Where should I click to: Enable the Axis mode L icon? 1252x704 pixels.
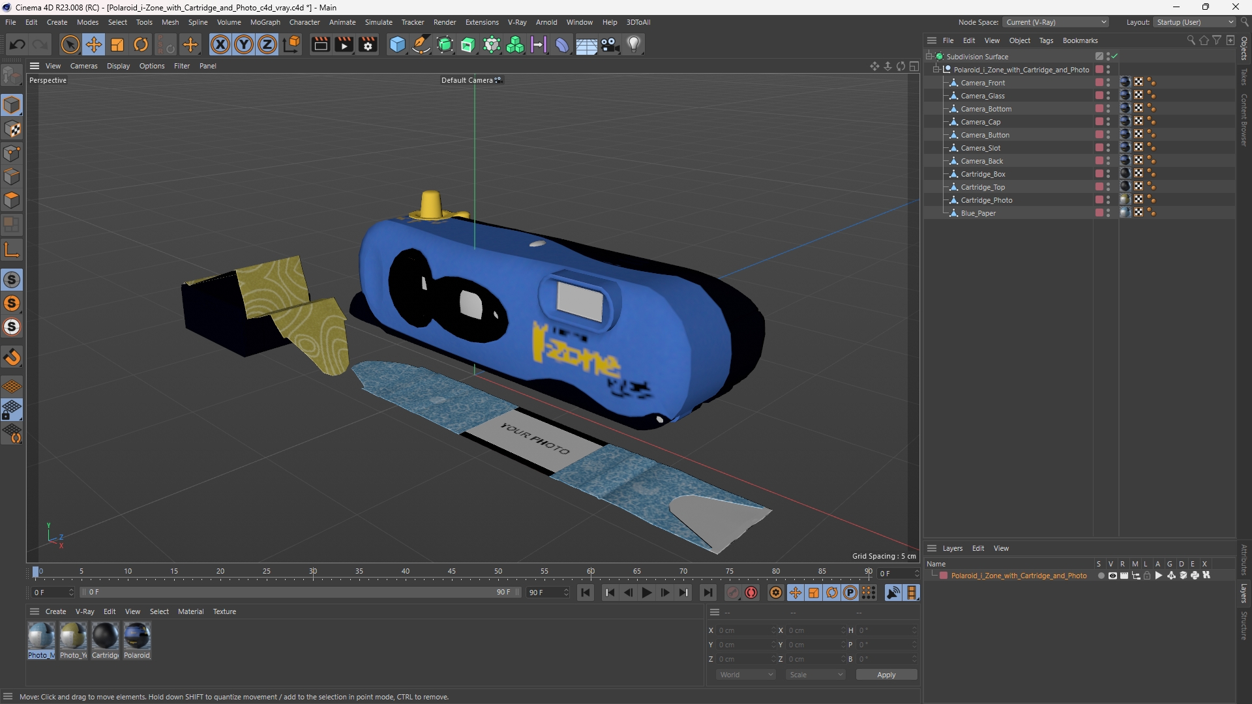tap(12, 250)
